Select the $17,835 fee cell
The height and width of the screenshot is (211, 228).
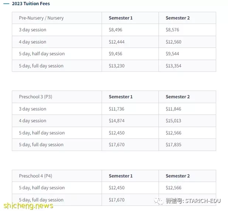point(173,145)
